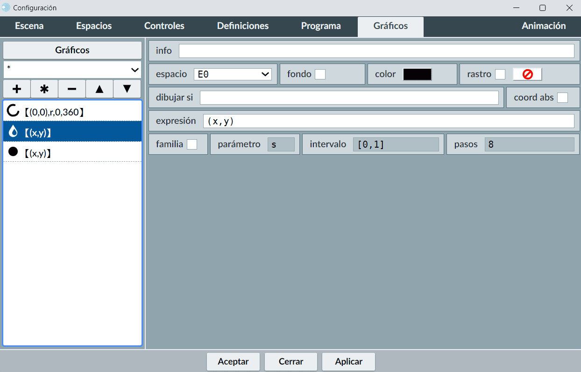
Task: Expand the graphics filter dropdown showing asterisk
Action: coord(72,70)
